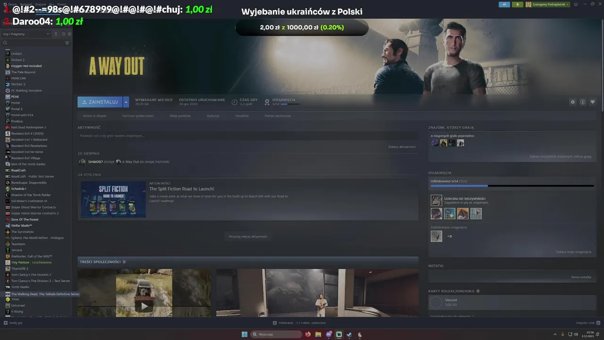The height and width of the screenshot is (340, 604).
Task: Open game settings gear icon
Action: pyautogui.click(x=573, y=102)
